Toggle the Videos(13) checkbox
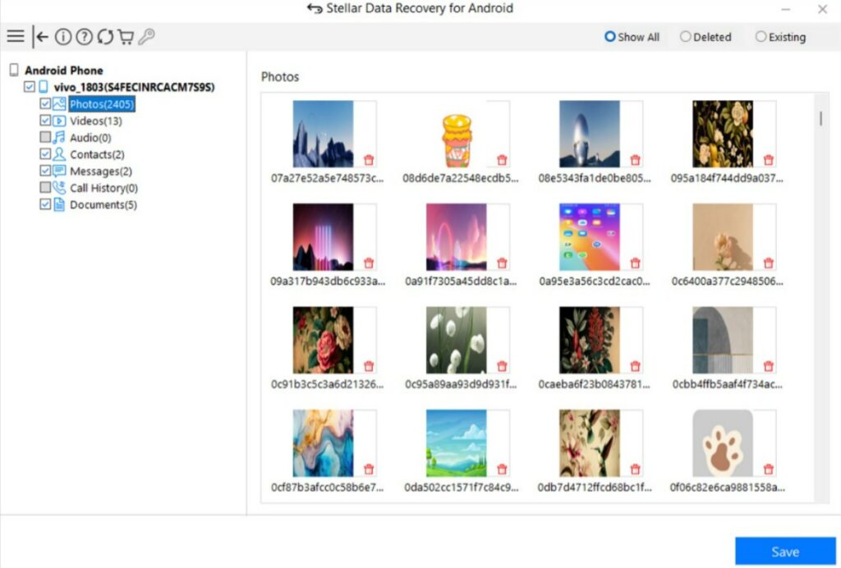This screenshot has height=568, width=841. pos(46,121)
